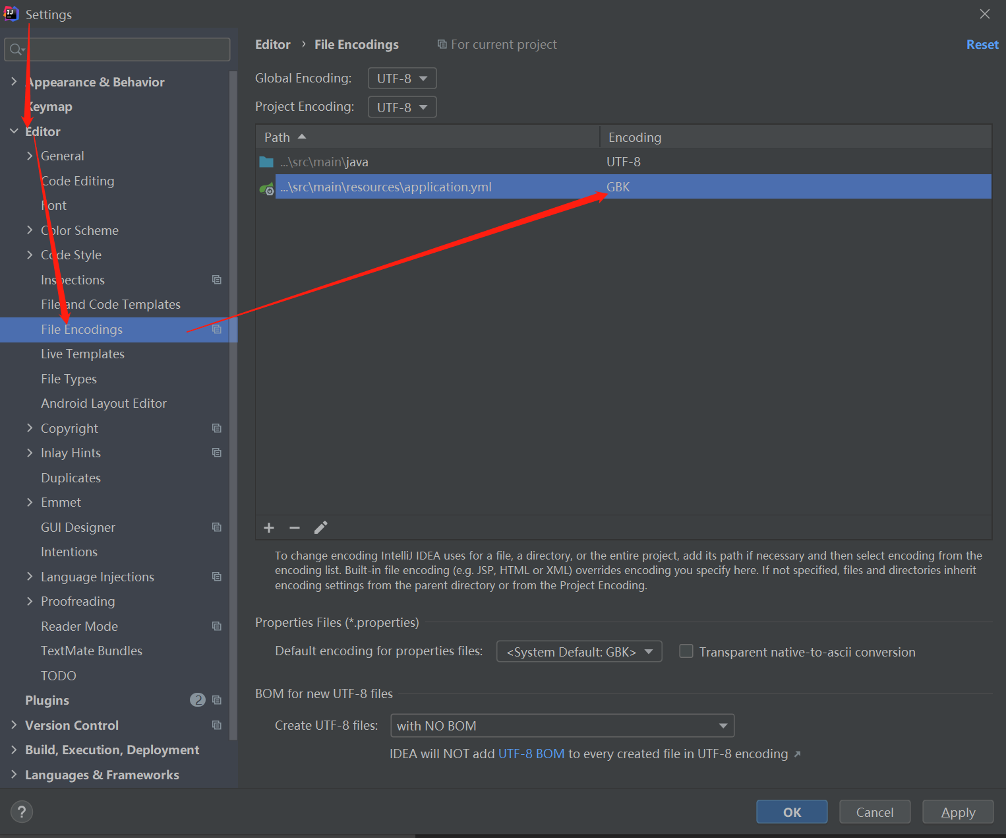Toggle Transparent native-to-ascii conversion checkbox
The height and width of the screenshot is (838, 1006).
(686, 651)
